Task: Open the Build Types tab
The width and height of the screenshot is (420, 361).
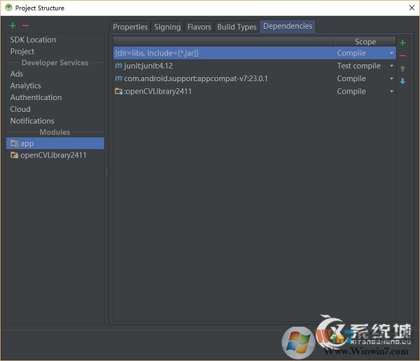Action: [237, 27]
